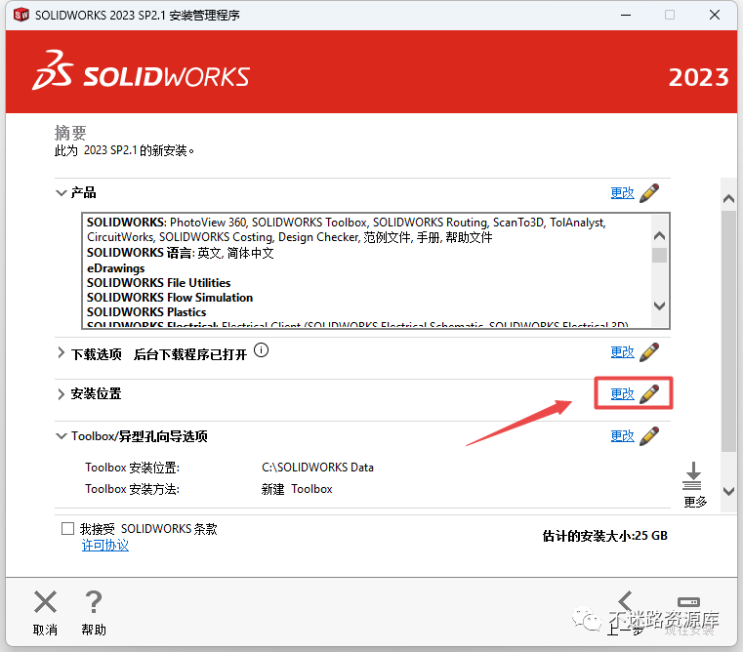The width and height of the screenshot is (743, 652).
Task: Click 更改 link for 产品
Action: [x=622, y=193]
